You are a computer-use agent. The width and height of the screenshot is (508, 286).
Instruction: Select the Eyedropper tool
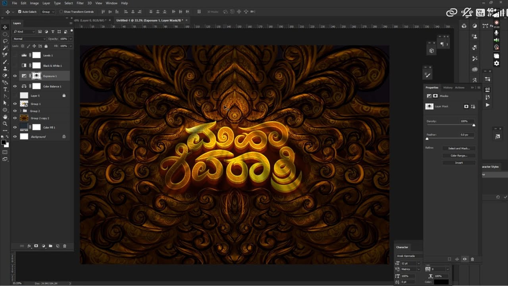tap(5, 55)
